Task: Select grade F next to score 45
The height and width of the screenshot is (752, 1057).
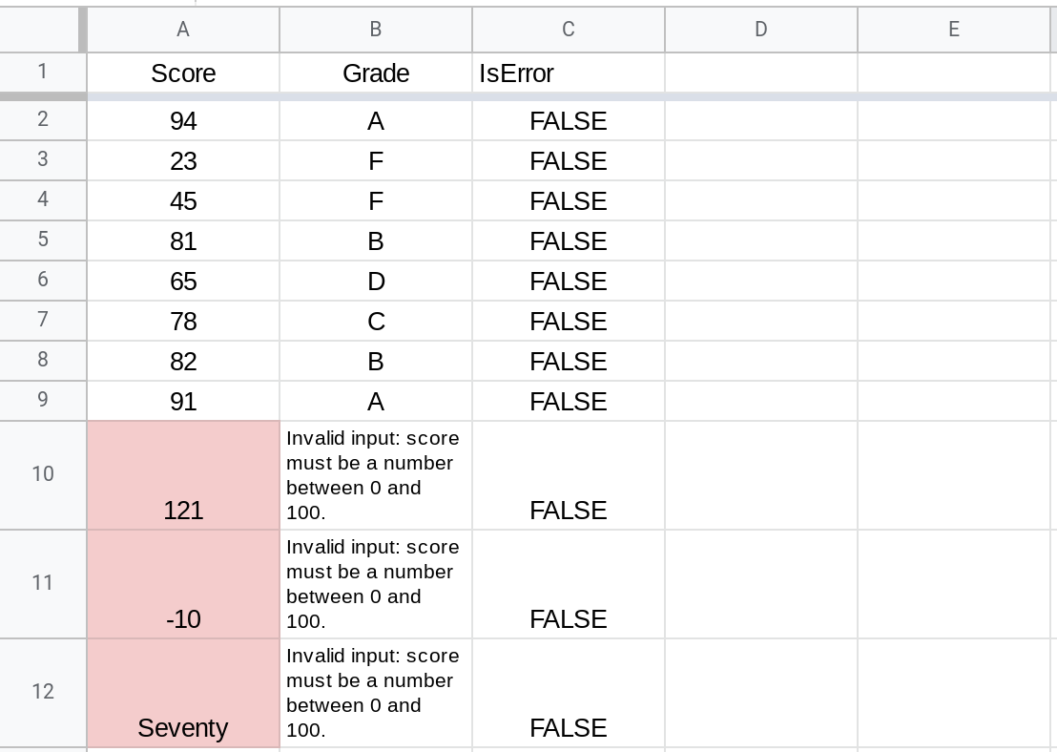Action: pos(376,201)
